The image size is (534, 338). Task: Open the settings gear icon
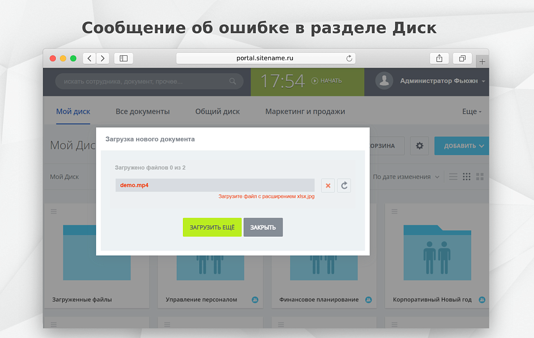(x=419, y=146)
